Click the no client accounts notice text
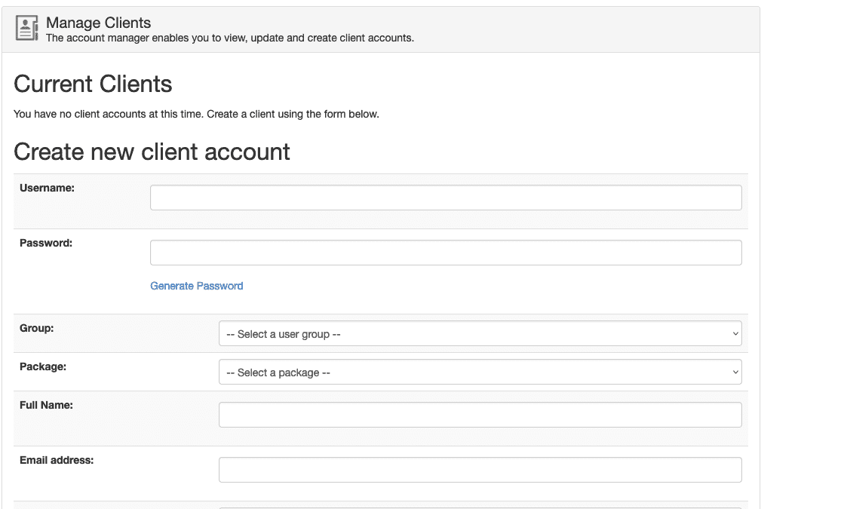 coord(196,115)
